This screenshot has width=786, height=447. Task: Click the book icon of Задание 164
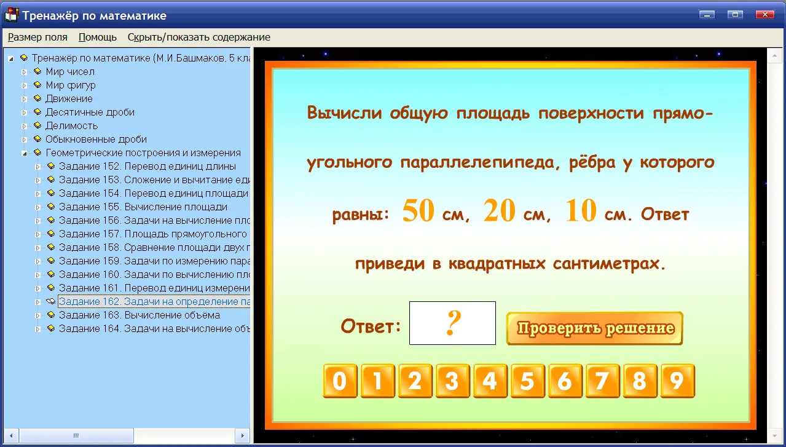point(50,328)
